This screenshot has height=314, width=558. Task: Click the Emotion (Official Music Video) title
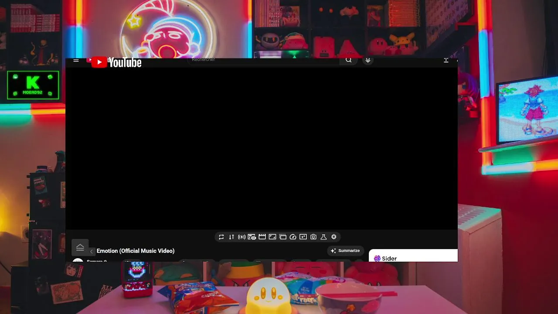(x=136, y=251)
